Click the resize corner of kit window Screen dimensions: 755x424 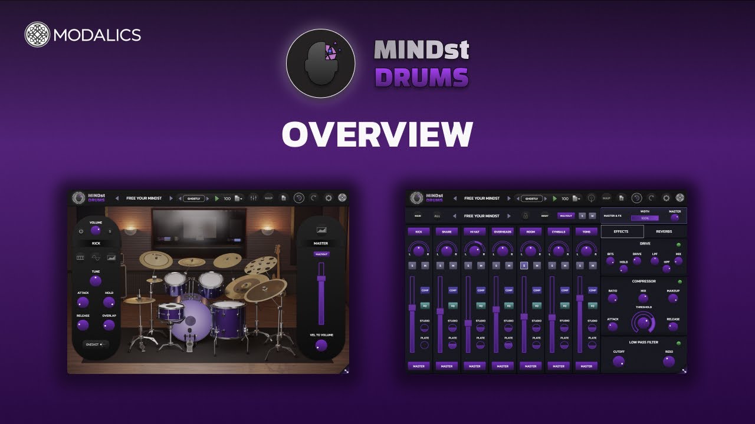[x=346, y=370]
